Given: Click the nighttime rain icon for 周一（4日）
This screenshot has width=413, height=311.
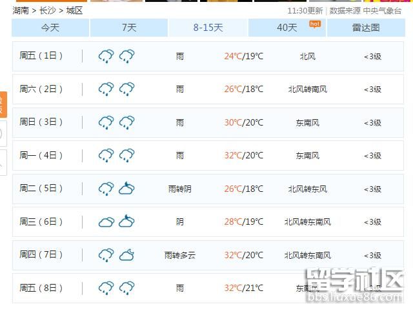Looking at the screenshot, I should [x=127, y=155].
